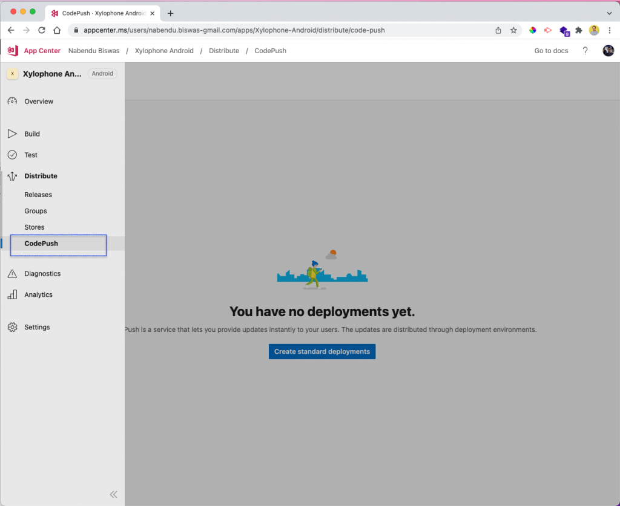Click CodePush breadcrumb
The width and height of the screenshot is (620, 506).
pos(271,51)
